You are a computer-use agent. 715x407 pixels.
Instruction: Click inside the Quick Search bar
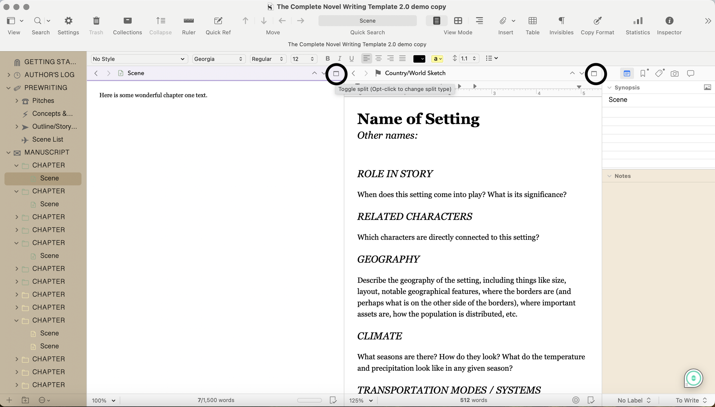tap(368, 21)
